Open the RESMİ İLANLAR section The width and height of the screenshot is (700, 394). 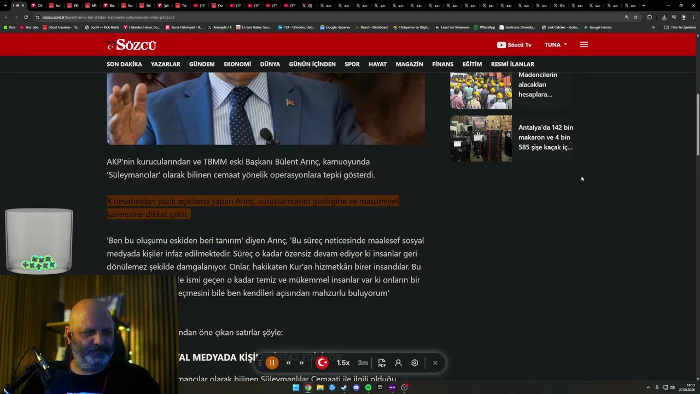[x=512, y=64]
